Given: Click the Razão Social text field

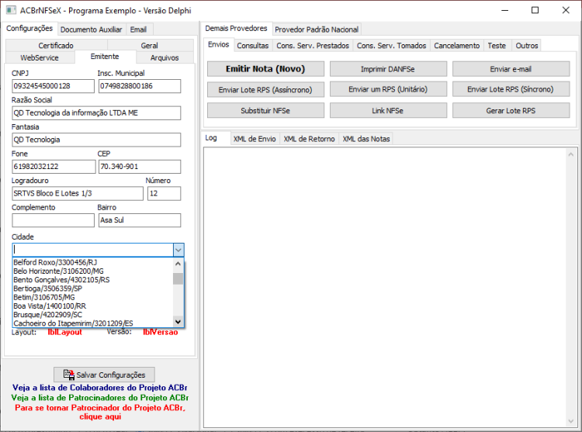Looking at the screenshot, I should (96, 113).
